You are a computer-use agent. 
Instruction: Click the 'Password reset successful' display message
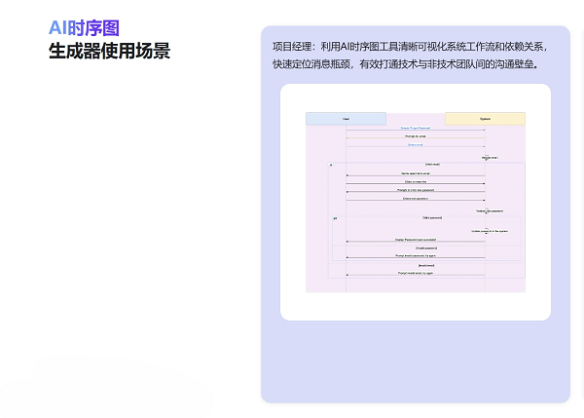pyautogui.click(x=416, y=240)
